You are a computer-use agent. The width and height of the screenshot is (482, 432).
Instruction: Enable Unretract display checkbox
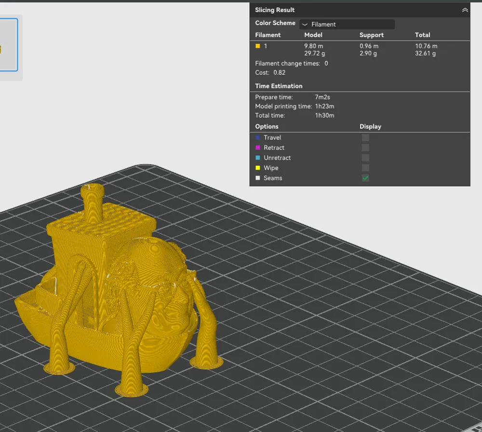coord(365,158)
